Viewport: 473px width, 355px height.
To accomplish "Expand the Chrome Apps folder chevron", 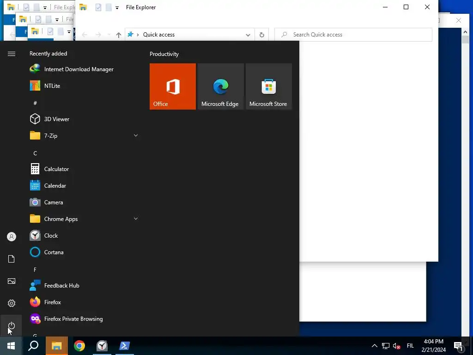I will pyautogui.click(x=136, y=219).
